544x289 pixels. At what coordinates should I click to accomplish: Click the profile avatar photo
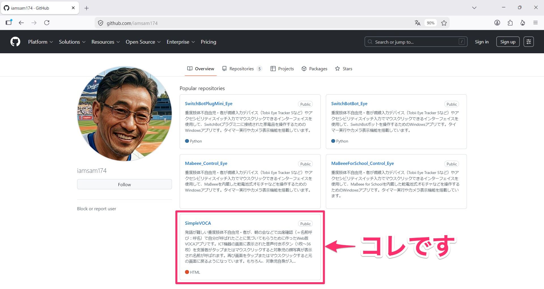pyautogui.click(x=124, y=114)
